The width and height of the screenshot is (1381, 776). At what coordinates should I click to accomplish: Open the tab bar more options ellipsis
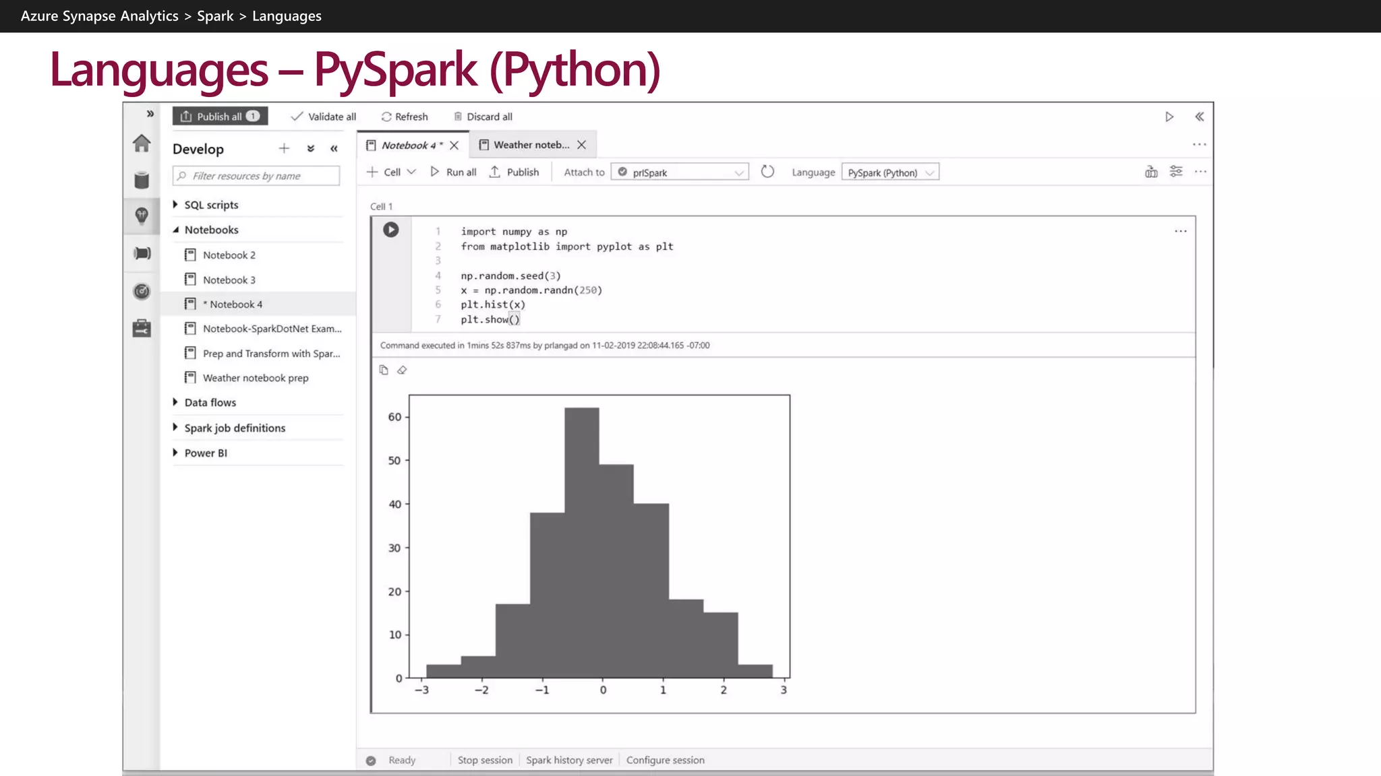click(x=1199, y=144)
